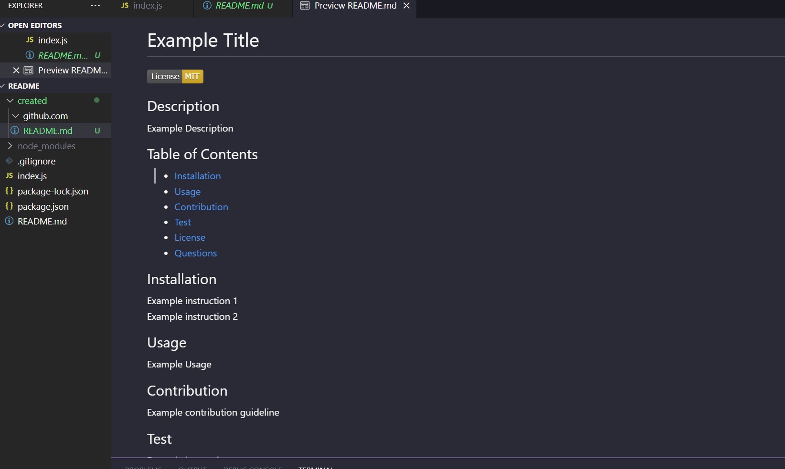Click the info icon beside README.md in Explorer

10,221
